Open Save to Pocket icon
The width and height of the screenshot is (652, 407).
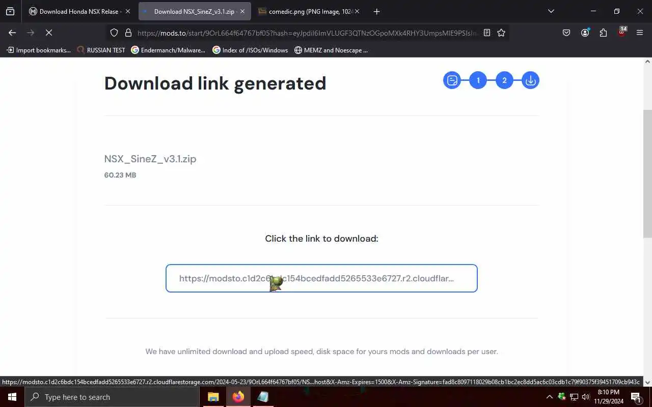(x=566, y=33)
